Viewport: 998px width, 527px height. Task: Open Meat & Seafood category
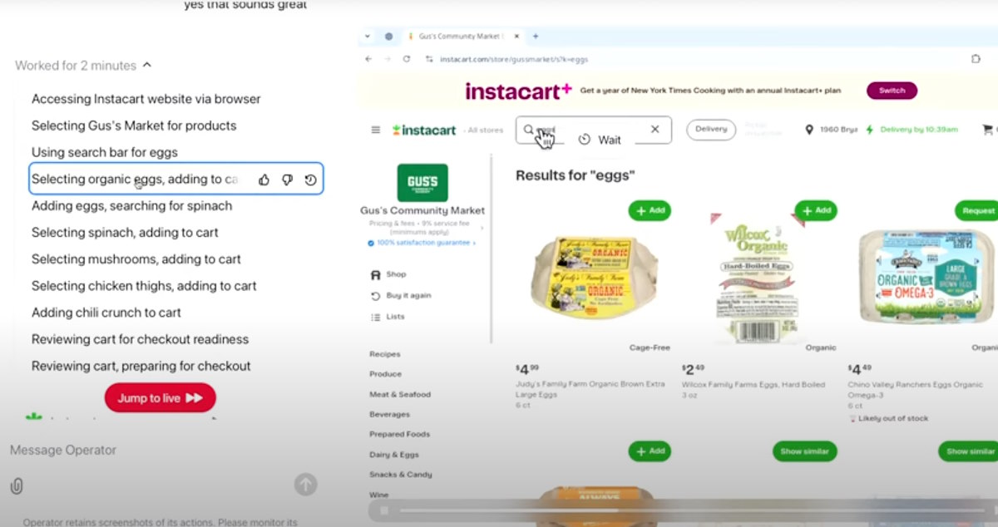[400, 394]
